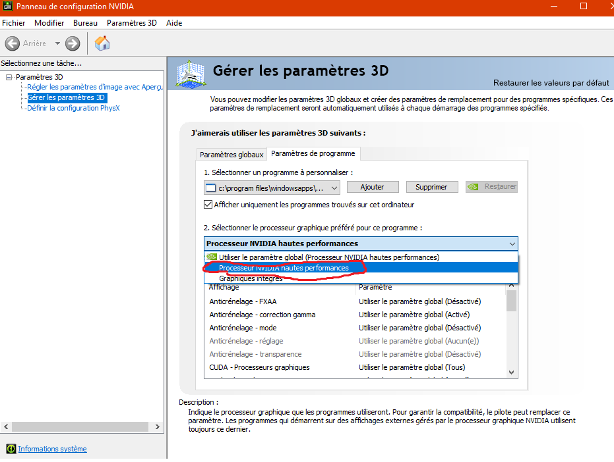Open the Aide menu
The width and height of the screenshot is (614, 462).
click(x=174, y=23)
